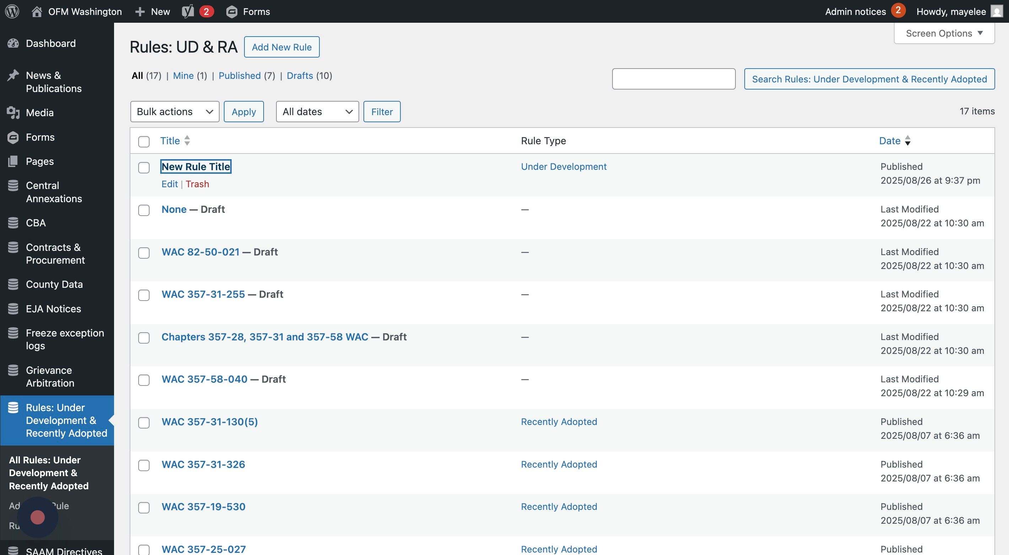This screenshot has width=1009, height=555.
Task: Filter list by Drafts tab
Action: point(300,76)
